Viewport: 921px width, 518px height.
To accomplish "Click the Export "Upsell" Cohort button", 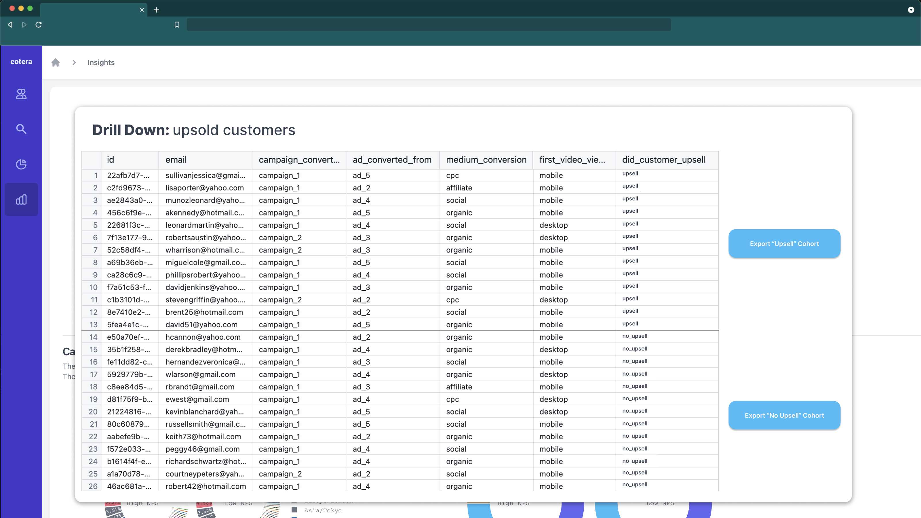I will pos(784,243).
